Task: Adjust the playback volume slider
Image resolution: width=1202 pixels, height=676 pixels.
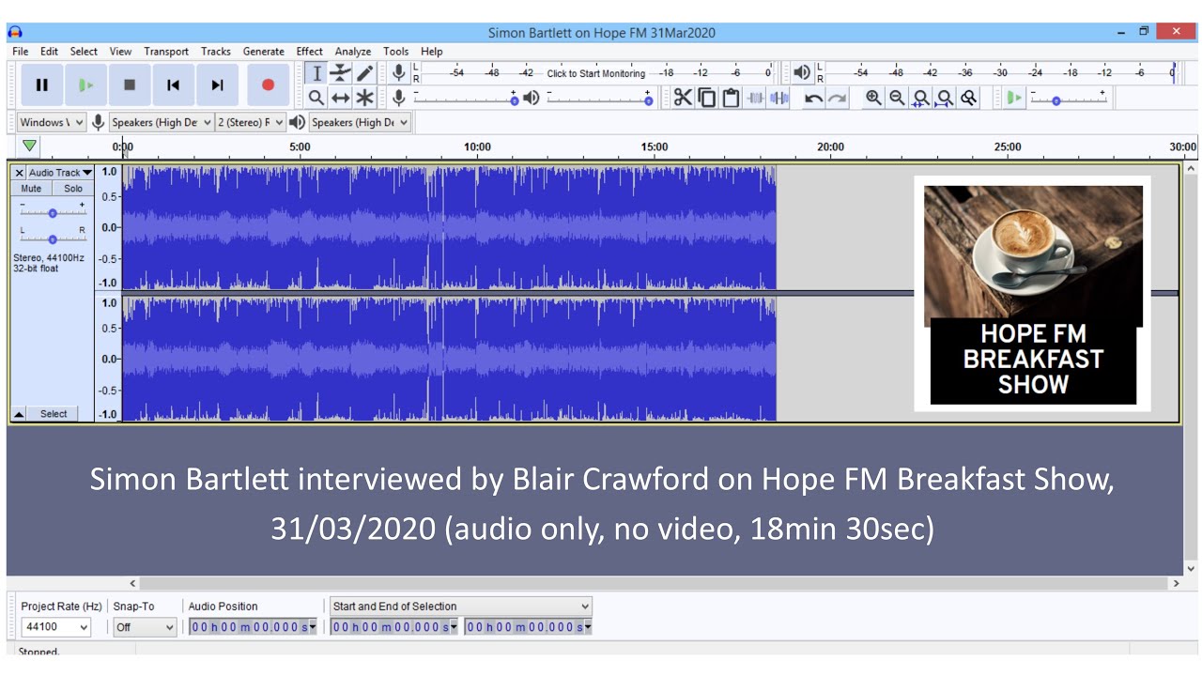Action: tap(599, 98)
